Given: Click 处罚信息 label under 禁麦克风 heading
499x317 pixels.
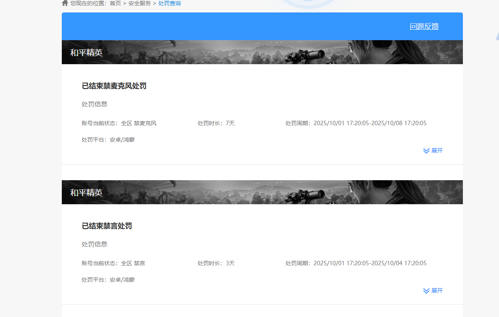Looking at the screenshot, I should tap(94, 104).
